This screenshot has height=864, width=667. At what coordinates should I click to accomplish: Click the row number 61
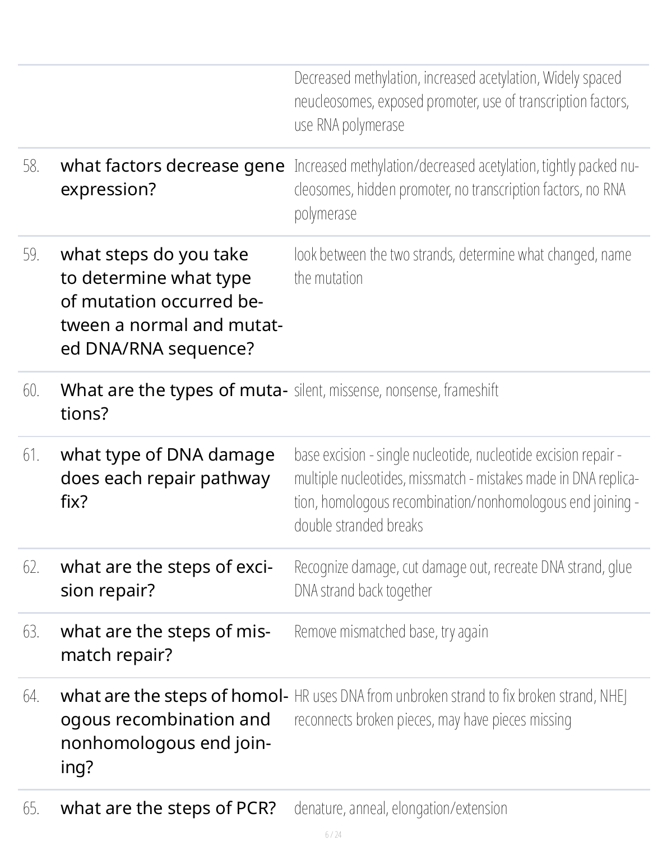click(31, 455)
